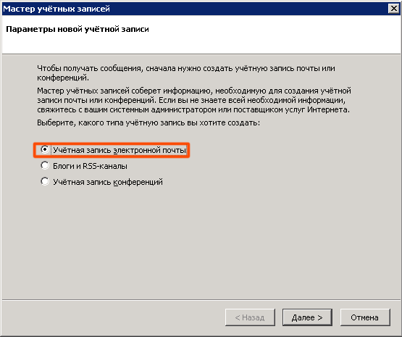Cancel the wizard with Отмена

pos(365,317)
